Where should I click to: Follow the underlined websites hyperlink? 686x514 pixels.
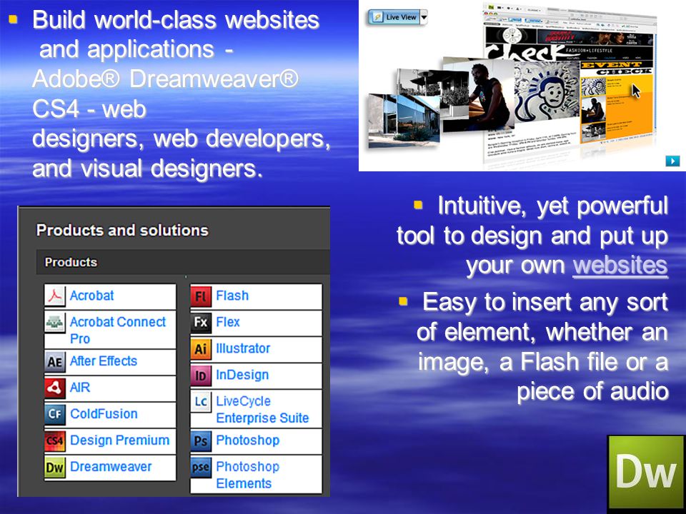pos(620,265)
